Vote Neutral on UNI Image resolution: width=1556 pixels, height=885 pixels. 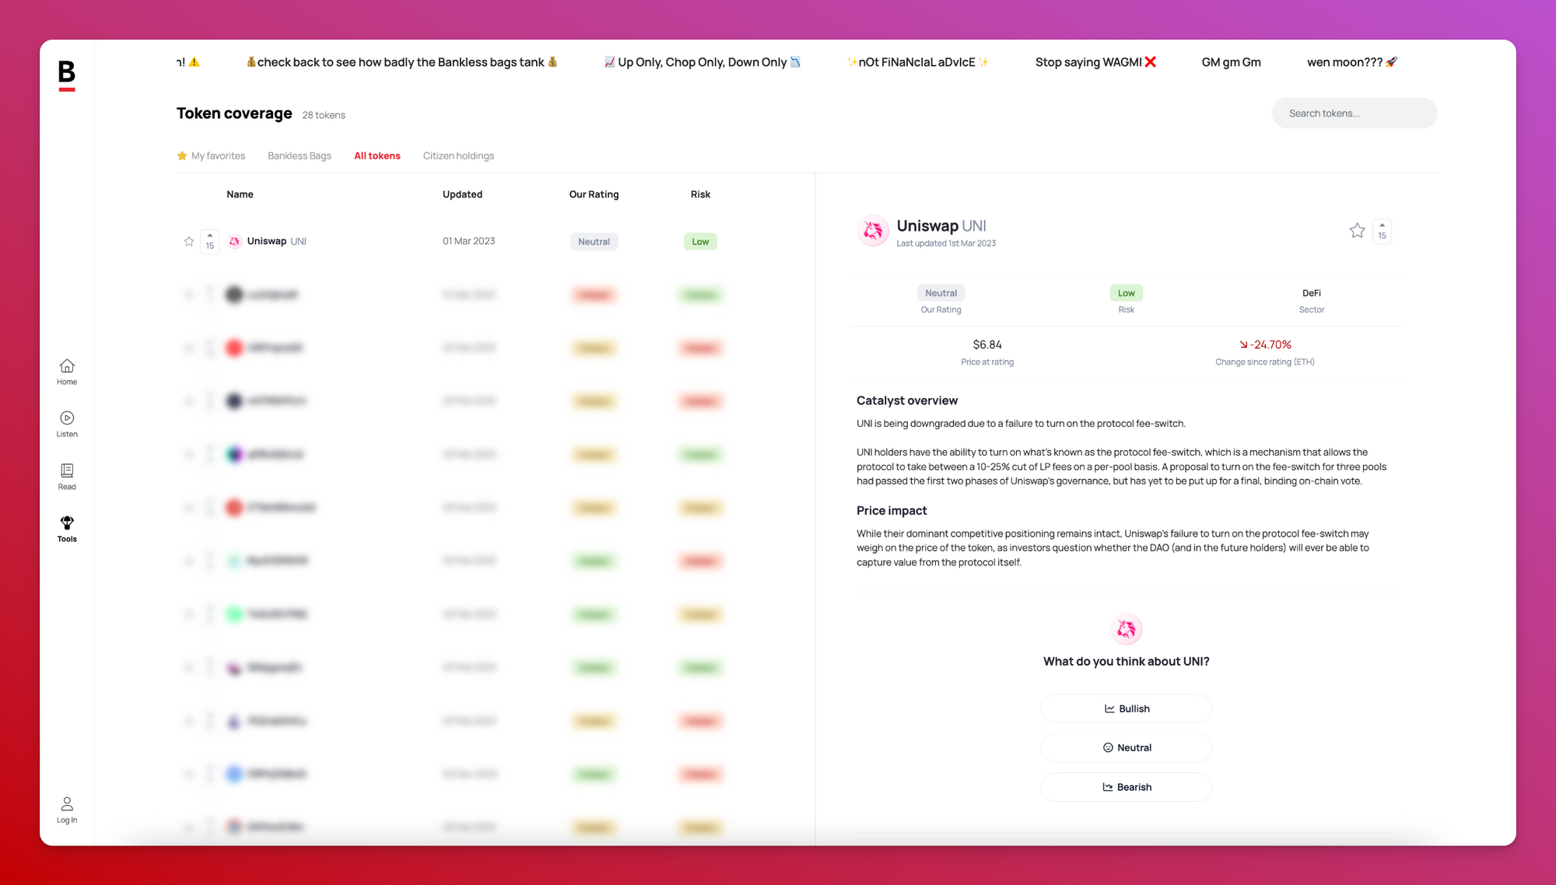[x=1126, y=747]
